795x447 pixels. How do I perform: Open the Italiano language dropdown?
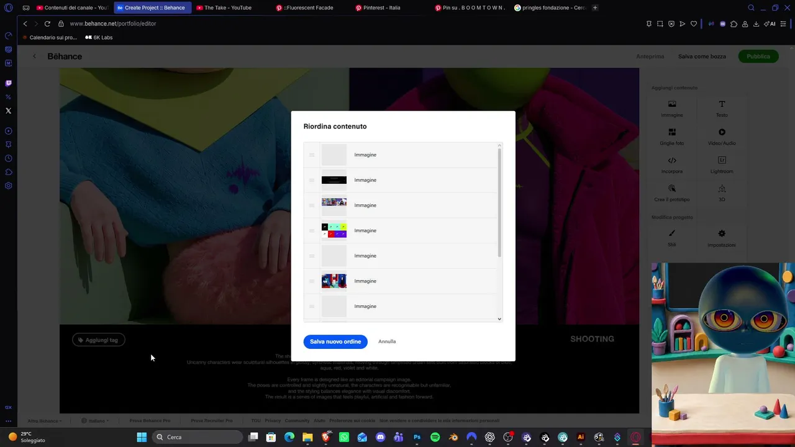point(94,421)
